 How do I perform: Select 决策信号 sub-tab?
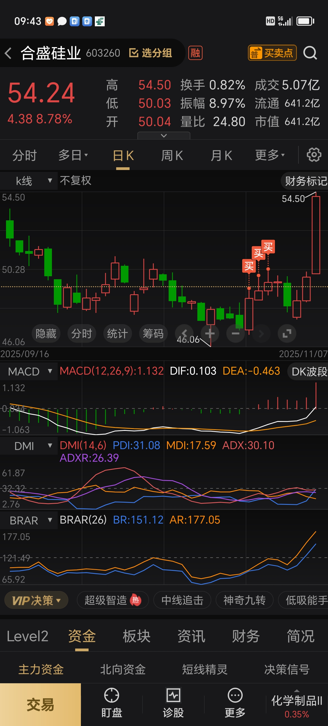click(x=287, y=670)
